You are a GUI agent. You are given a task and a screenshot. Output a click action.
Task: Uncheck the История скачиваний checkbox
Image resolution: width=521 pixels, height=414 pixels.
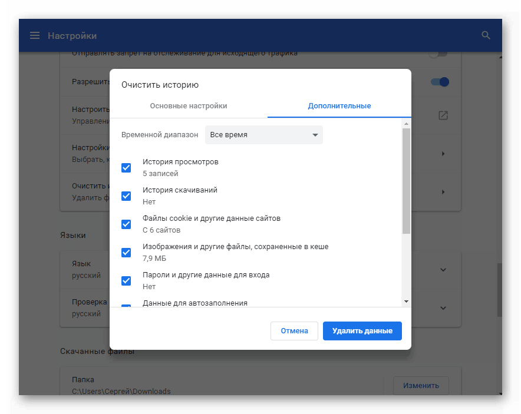[126, 196]
